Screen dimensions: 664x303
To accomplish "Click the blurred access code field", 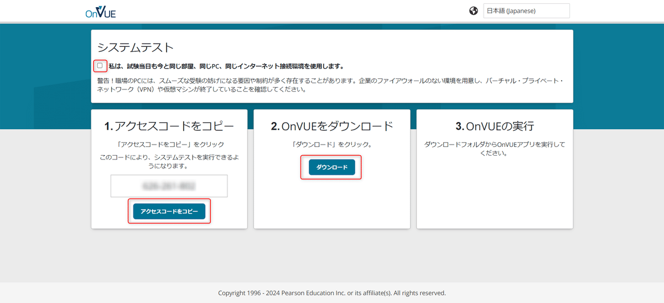I will pyautogui.click(x=169, y=186).
